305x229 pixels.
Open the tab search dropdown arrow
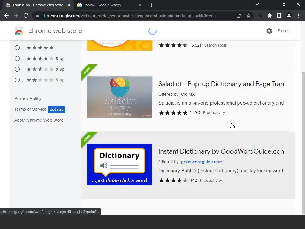(x=257, y=4)
